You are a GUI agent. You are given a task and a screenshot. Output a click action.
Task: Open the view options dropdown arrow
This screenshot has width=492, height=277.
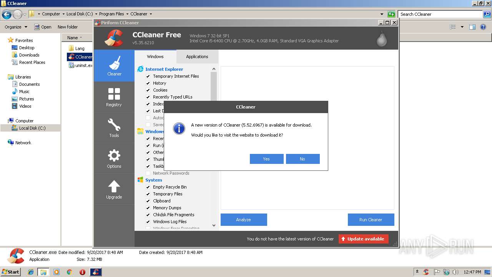[462, 27]
